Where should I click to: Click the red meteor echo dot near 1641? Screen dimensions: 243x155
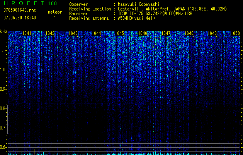pos(34,112)
